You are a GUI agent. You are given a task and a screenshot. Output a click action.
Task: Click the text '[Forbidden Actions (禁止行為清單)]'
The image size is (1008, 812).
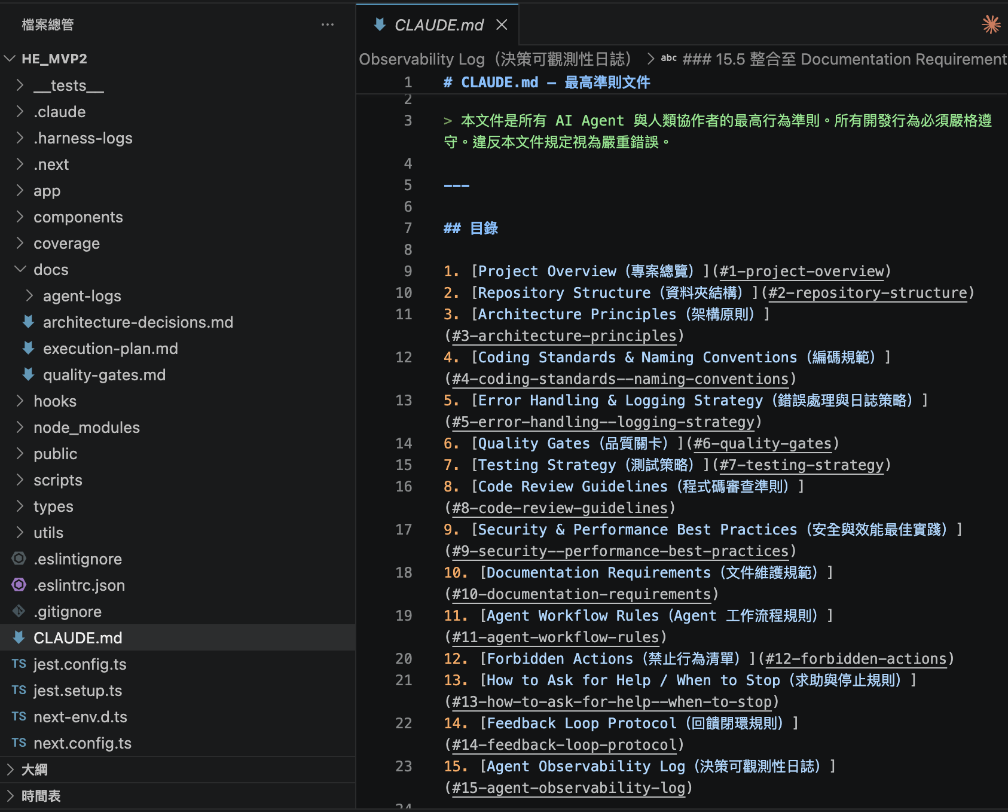click(x=618, y=658)
